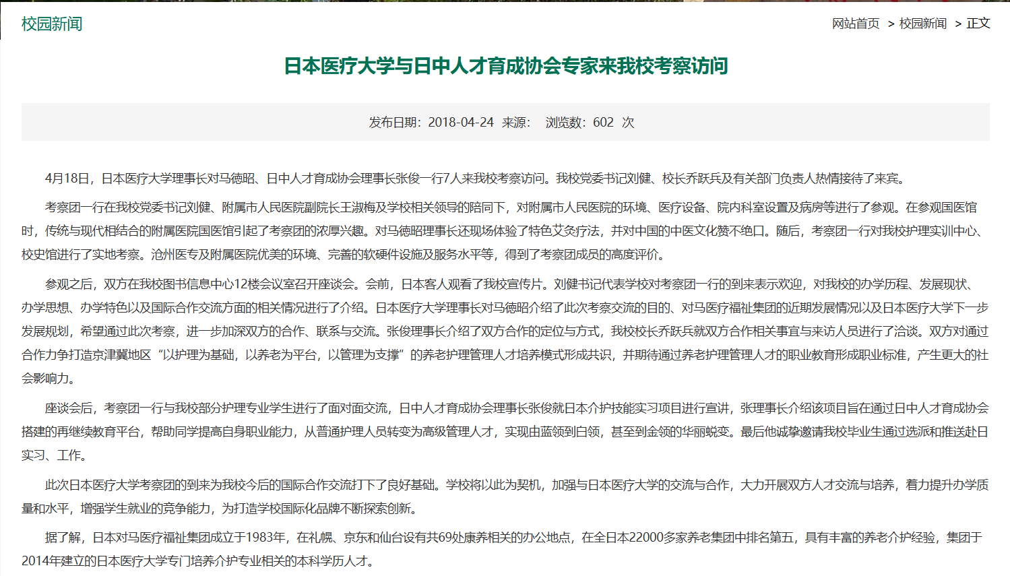Viewport: 1010px width, 576px height.
Task: Click the 浏览数 602 view counter
Action: coord(590,123)
